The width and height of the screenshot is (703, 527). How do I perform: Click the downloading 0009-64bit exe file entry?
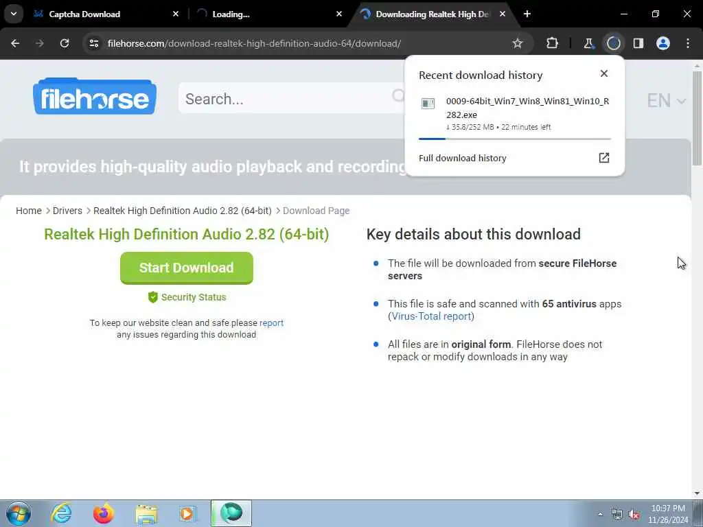tap(514, 113)
